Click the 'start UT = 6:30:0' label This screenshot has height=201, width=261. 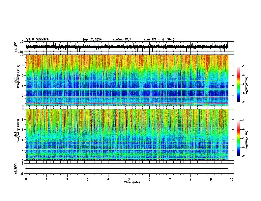[159, 39]
